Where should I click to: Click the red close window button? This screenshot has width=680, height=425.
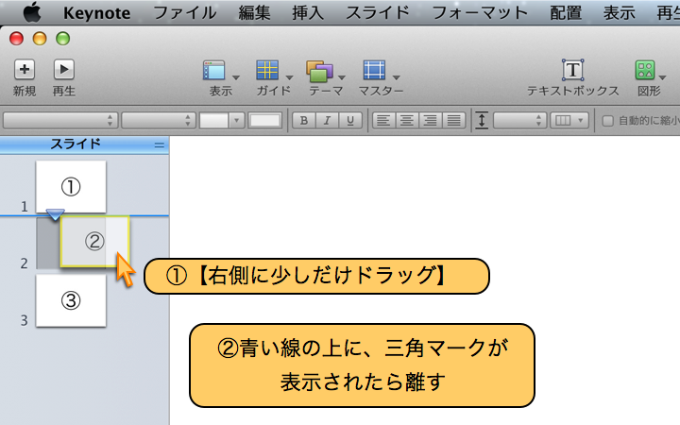(16, 39)
